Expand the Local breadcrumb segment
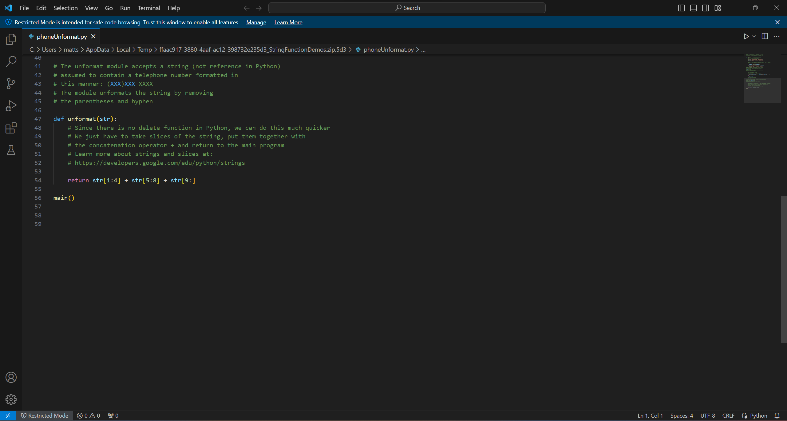Viewport: 787px width, 421px height. tap(123, 50)
